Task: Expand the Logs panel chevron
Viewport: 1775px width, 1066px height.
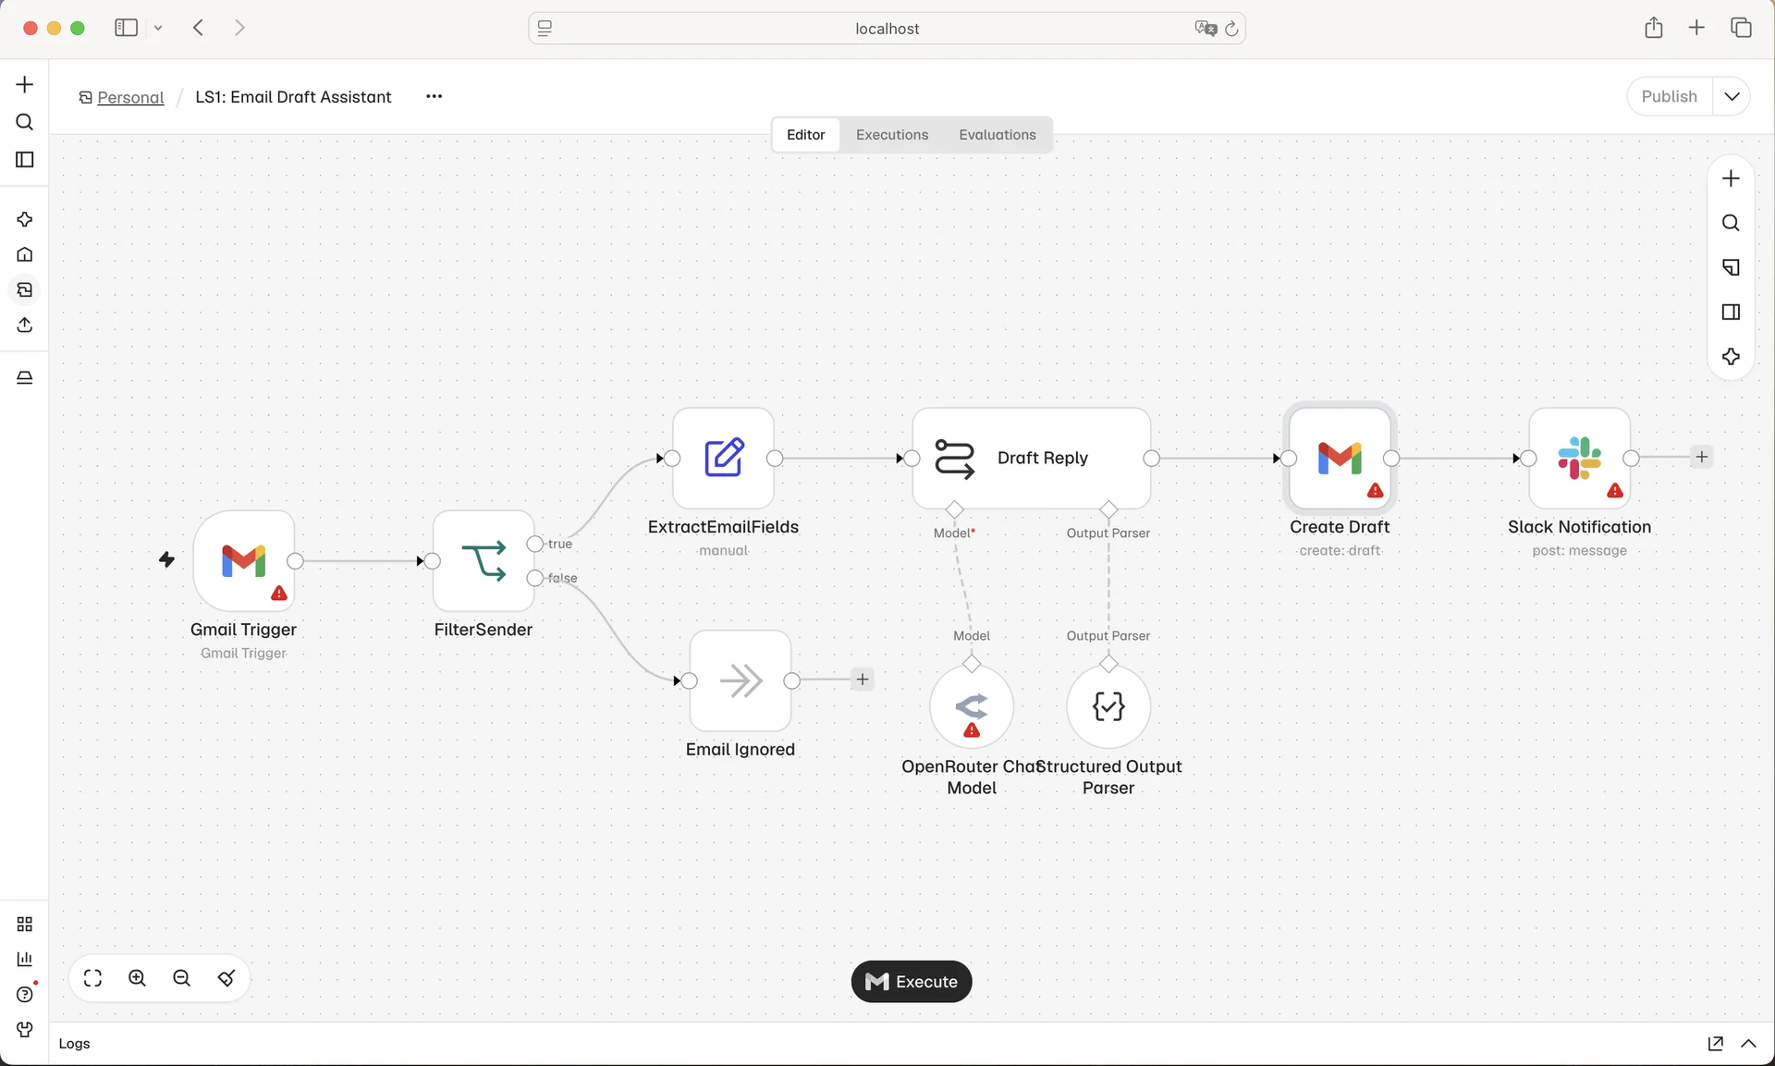Action: click(1748, 1044)
